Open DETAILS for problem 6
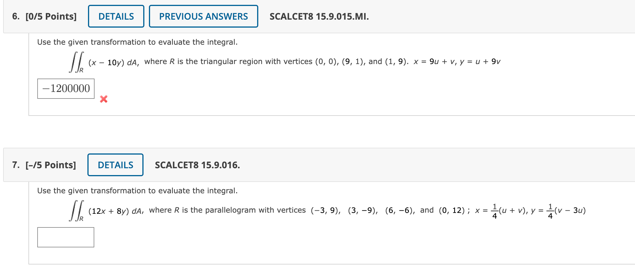 click(116, 16)
